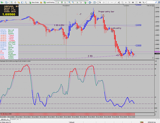Expand the Profiles dropdown arrow
160x123 pixels.
click(x=8, y=3)
